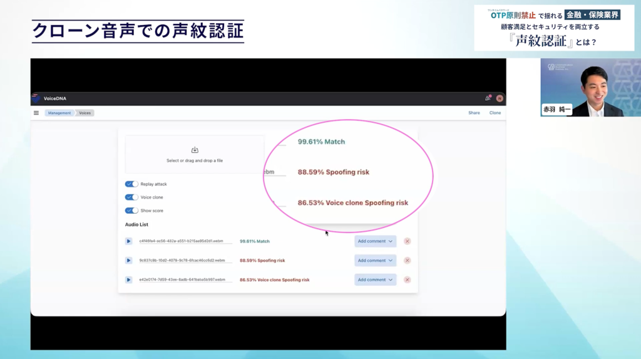Play the 99.61% Match audio
Viewport: 641px width, 359px height.
pos(128,241)
